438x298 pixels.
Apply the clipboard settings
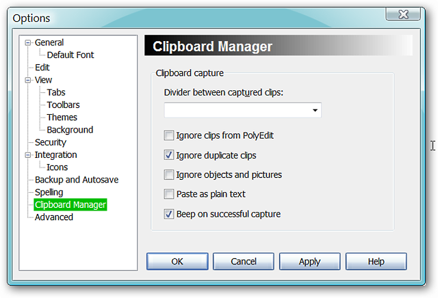click(x=310, y=262)
